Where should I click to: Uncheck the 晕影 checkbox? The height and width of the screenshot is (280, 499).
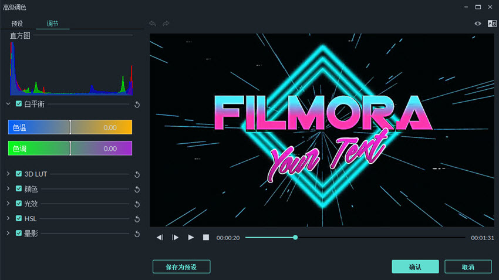[x=19, y=233]
